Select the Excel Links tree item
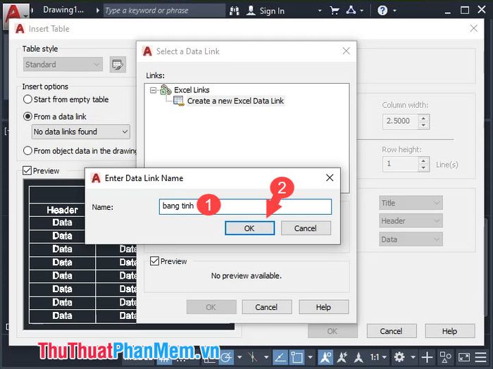This screenshot has width=493, height=369. 192,90
